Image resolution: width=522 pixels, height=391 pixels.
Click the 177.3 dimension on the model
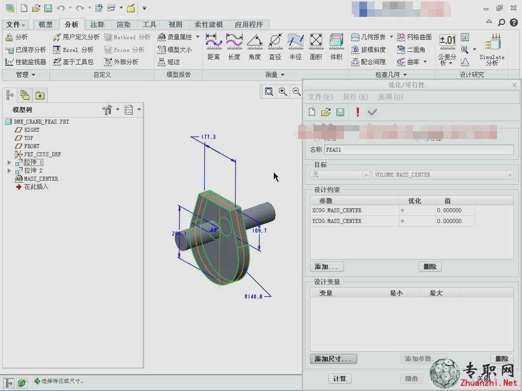[208, 137]
